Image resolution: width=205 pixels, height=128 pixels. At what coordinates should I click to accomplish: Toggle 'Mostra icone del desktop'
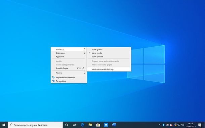(x=109, y=69)
